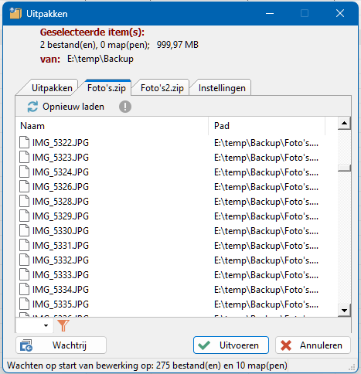Click the Wachtrij queue icon

click(26, 345)
